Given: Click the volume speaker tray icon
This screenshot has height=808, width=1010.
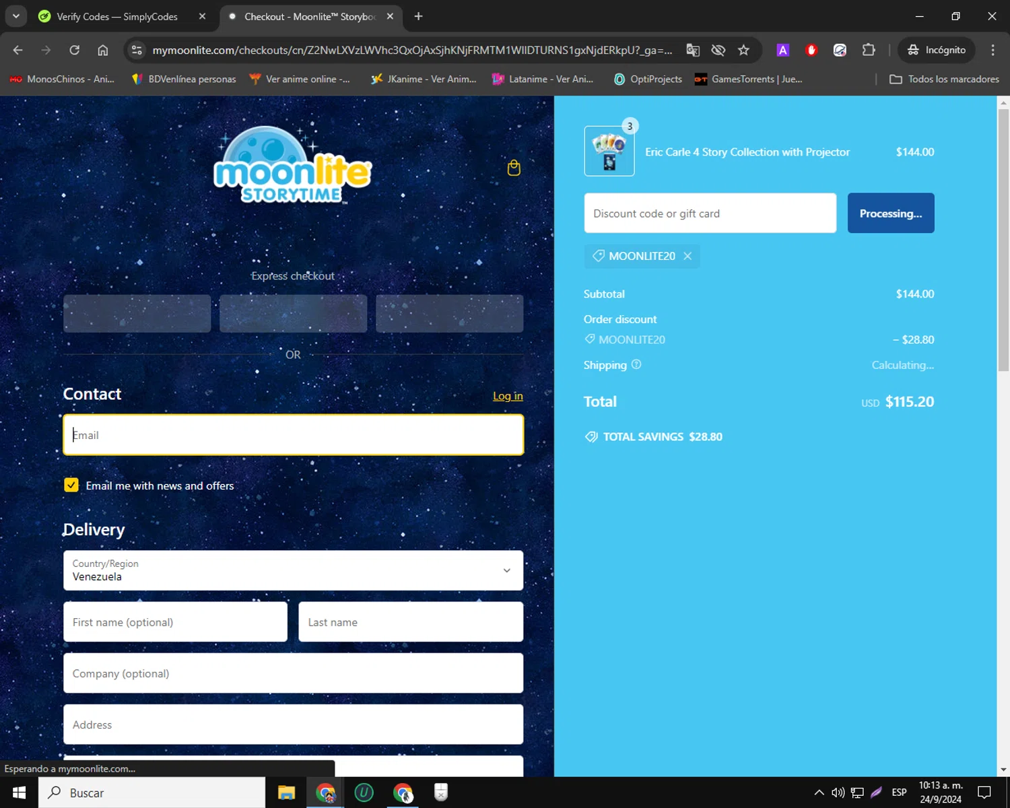Looking at the screenshot, I should (x=838, y=793).
